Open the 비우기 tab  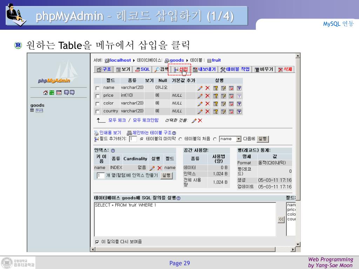(x=264, y=69)
